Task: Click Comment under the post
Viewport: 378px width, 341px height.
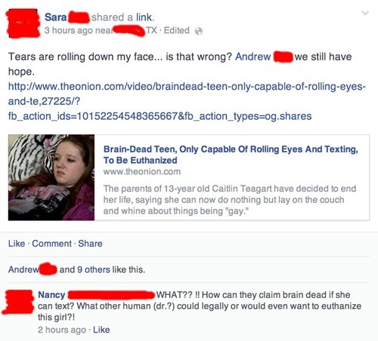Action: [x=51, y=244]
